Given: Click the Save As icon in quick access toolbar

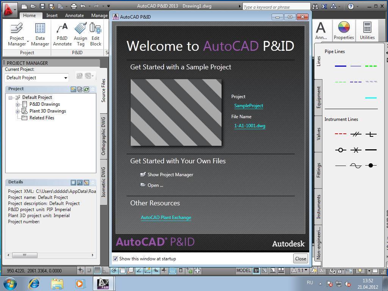Looking at the screenshot, I should tap(52, 6).
